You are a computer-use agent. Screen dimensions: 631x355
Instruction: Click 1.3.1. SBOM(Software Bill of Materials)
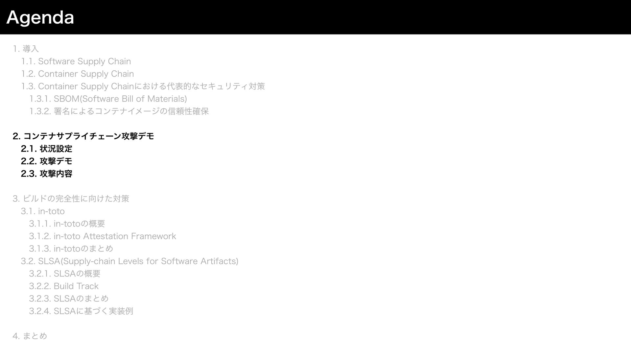[x=108, y=99]
